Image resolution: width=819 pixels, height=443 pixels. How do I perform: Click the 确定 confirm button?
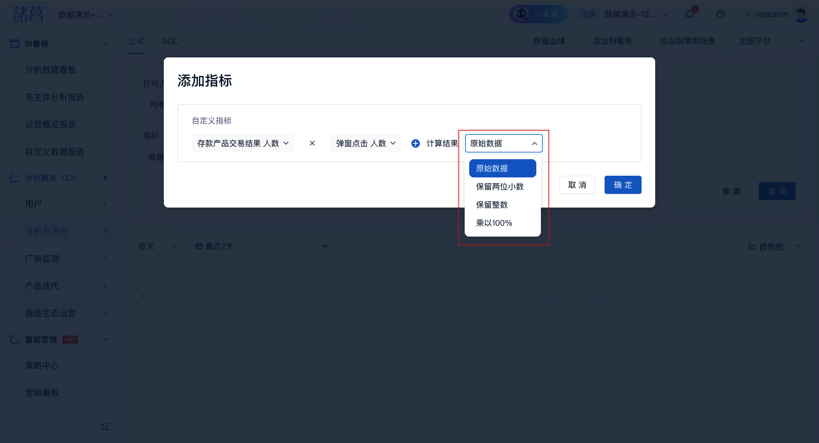(623, 185)
